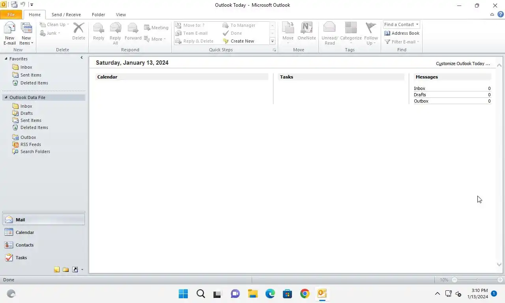Switch to the Calendar view
The width and height of the screenshot is (505, 303).
(x=44, y=232)
